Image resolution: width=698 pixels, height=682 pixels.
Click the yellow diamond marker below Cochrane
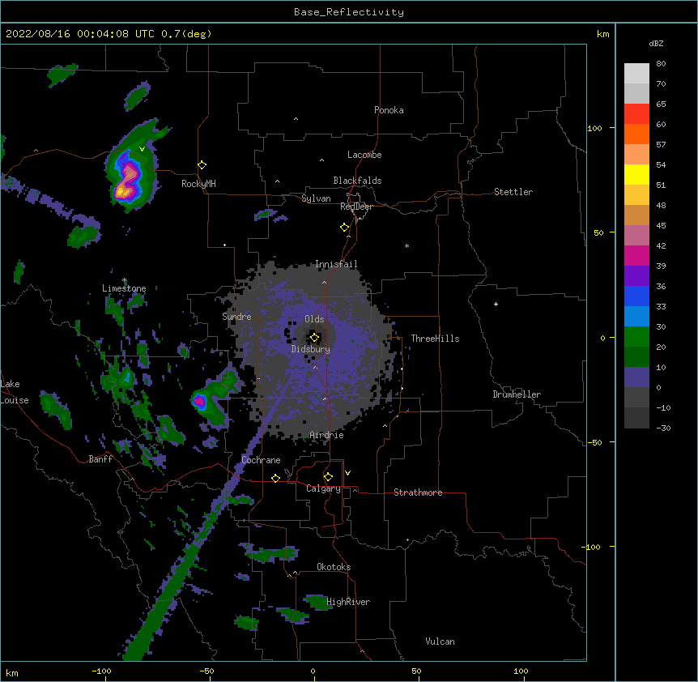pos(275,478)
